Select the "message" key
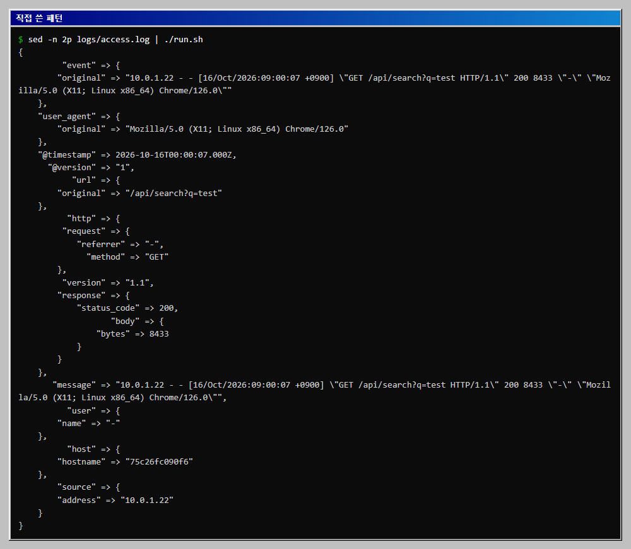The image size is (631, 549). pos(74,385)
